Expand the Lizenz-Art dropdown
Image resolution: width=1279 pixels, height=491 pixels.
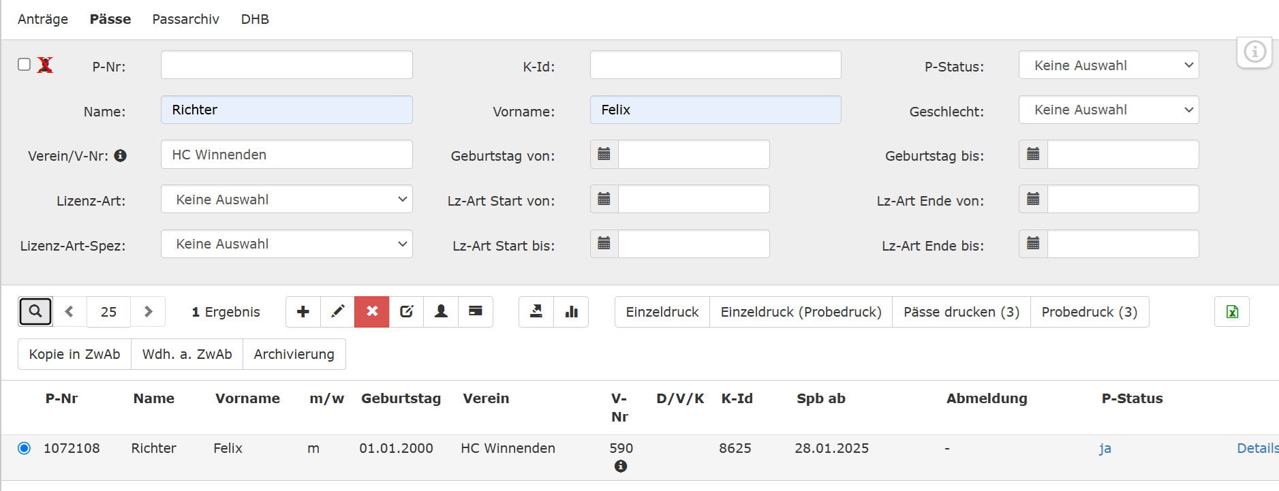click(x=286, y=200)
